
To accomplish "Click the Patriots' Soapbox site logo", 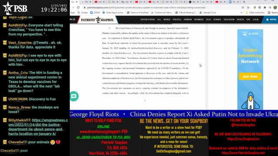I will [x=97, y=19].
